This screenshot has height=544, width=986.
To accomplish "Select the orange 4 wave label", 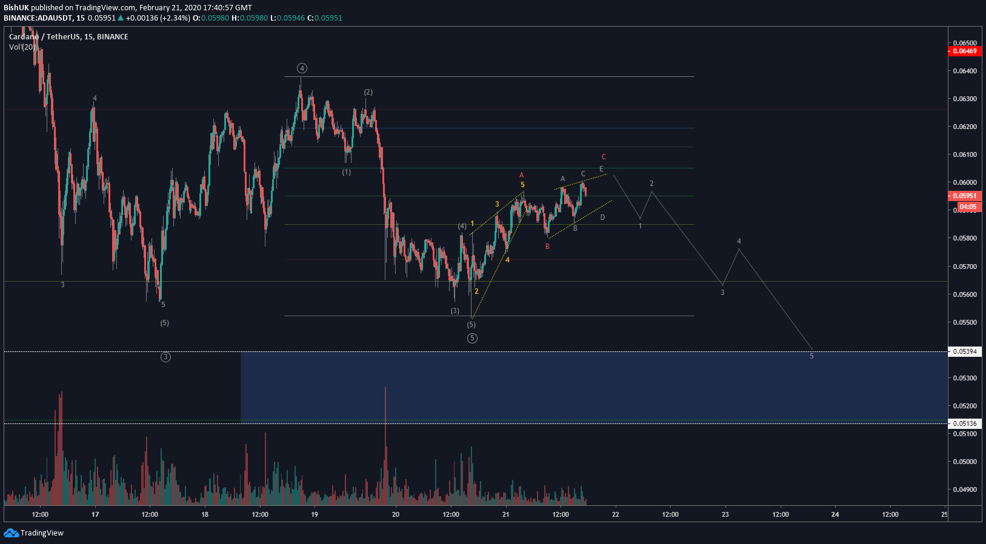I will pyautogui.click(x=508, y=260).
